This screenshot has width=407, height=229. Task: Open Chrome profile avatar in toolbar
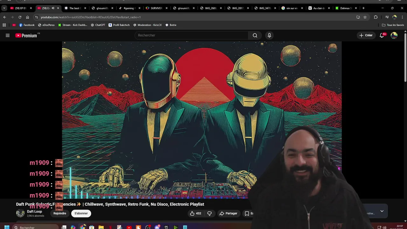395,17
